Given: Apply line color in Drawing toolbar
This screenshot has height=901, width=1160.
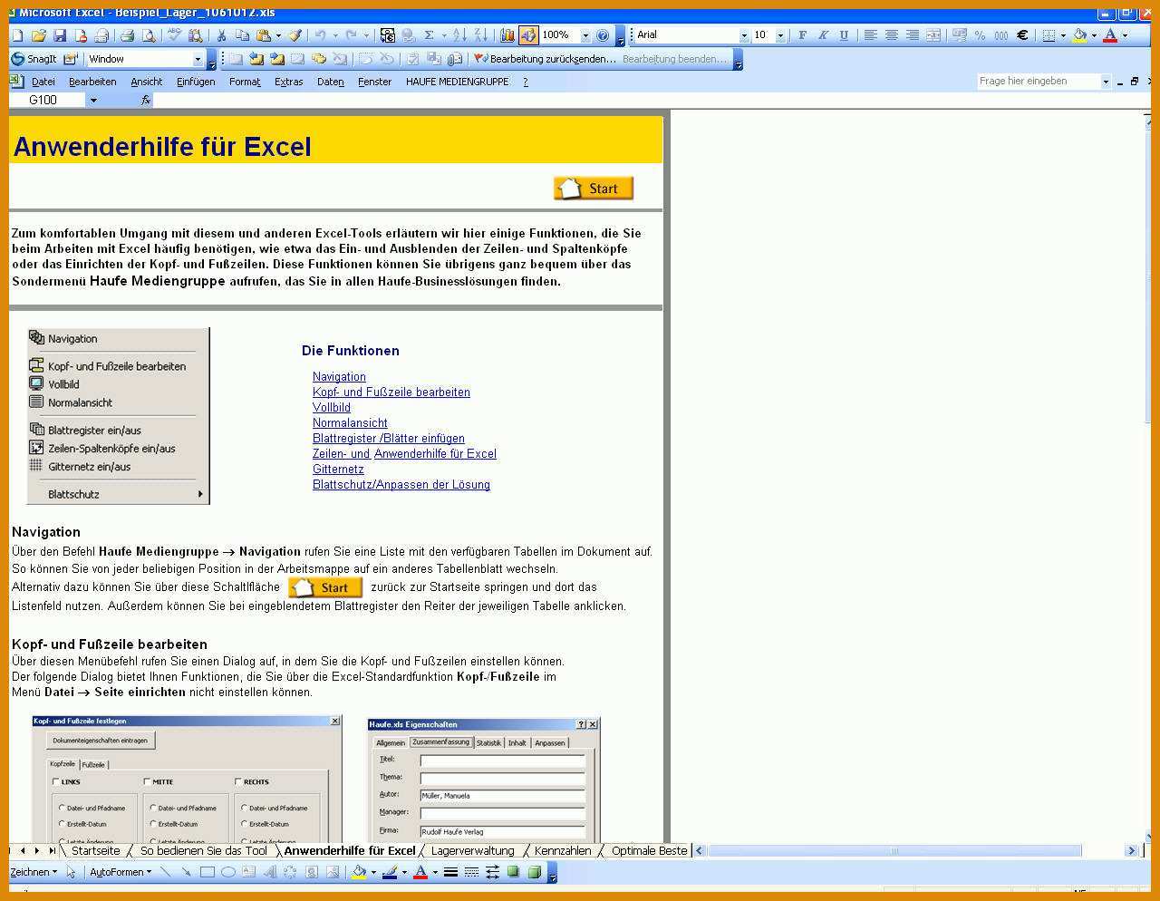Looking at the screenshot, I should (x=390, y=872).
